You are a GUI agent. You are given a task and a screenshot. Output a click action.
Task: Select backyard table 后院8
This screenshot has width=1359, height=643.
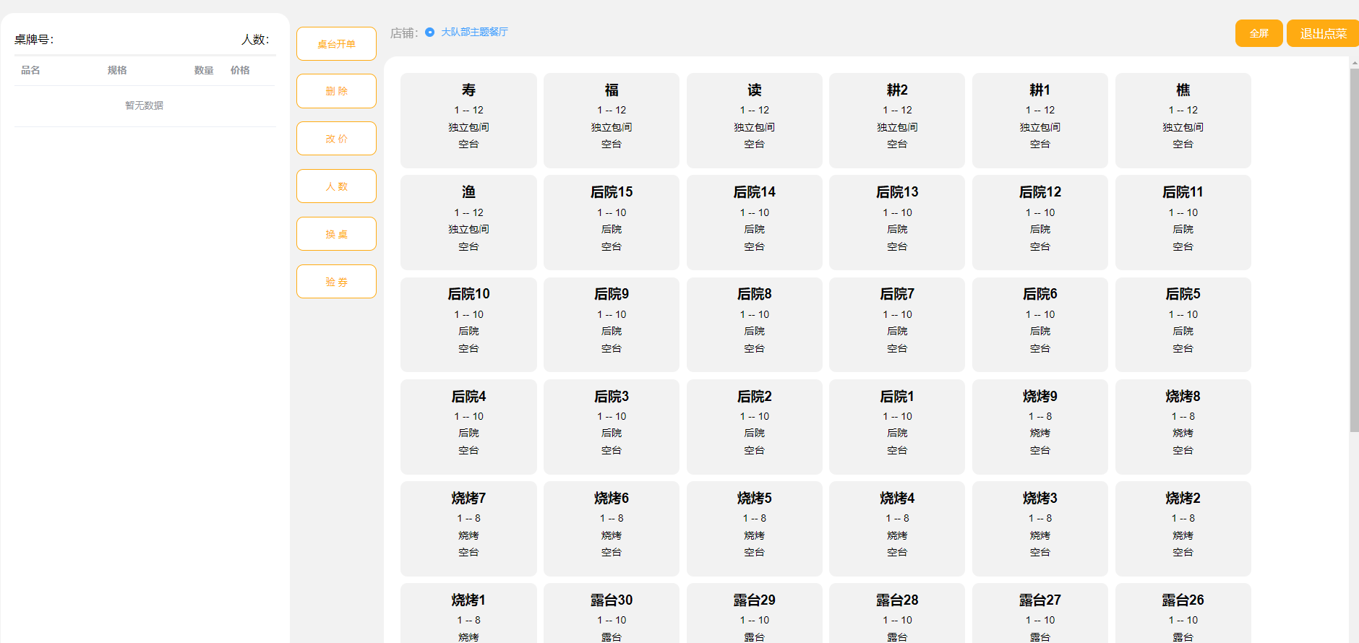coord(754,324)
